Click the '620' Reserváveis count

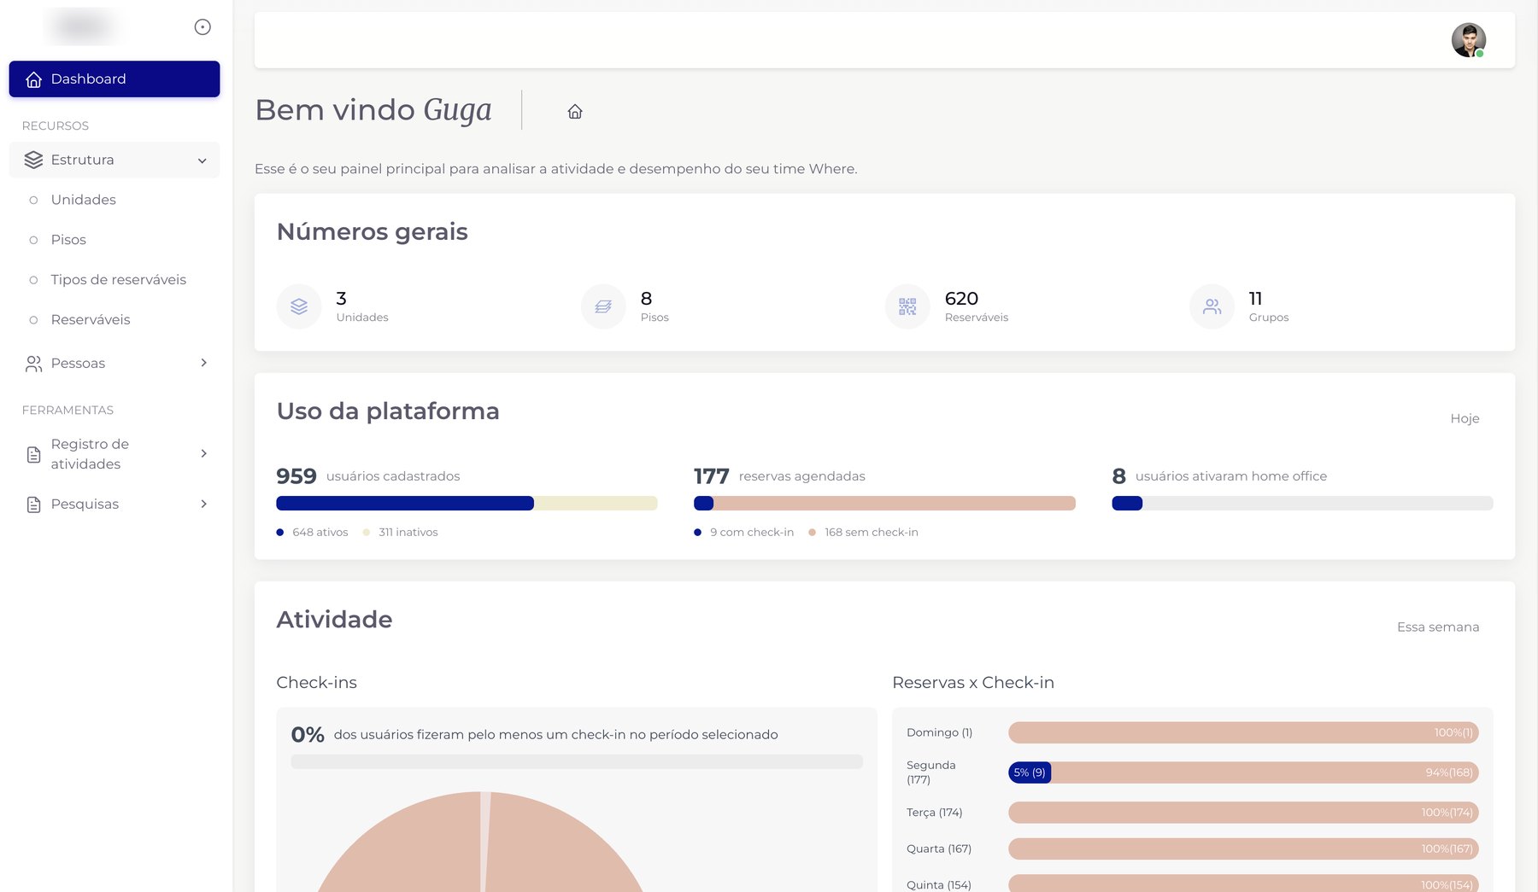(961, 299)
